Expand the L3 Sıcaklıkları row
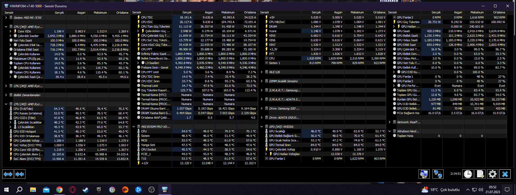Screen dimensions: 516x195 pos(10,127)
